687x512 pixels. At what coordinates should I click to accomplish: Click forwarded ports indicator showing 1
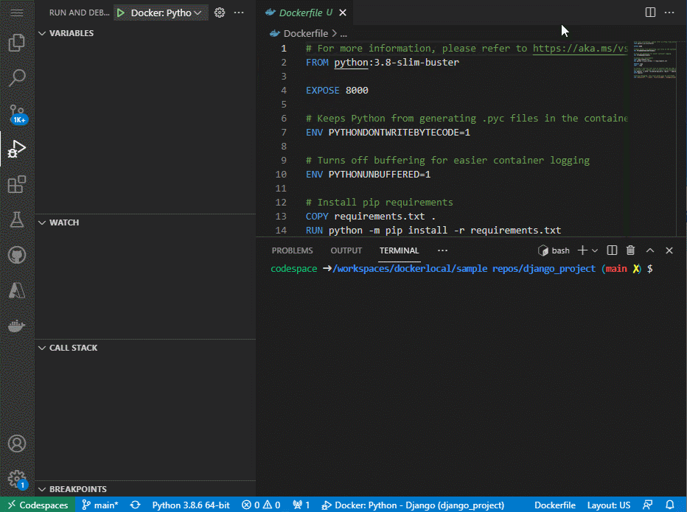pos(301,505)
